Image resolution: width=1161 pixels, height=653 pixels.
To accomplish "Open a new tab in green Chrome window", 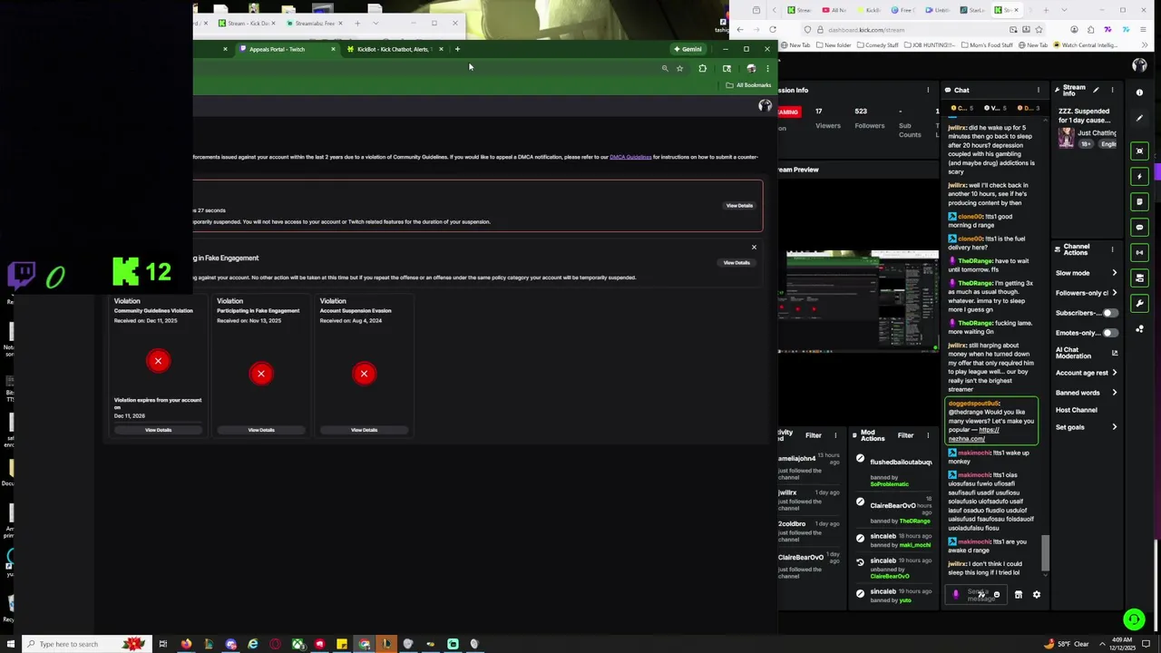I will tap(457, 49).
